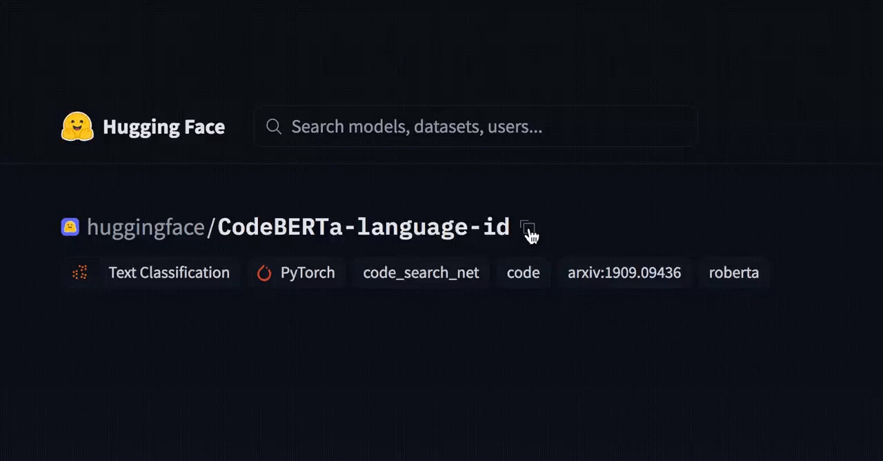Click the magnifier icon in search bar
This screenshot has height=461, width=883.
(x=274, y=127)
